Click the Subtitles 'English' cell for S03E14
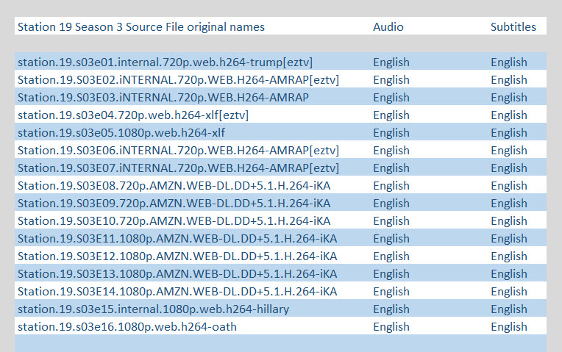The height and width of the screenshot is (352, 562). click(509, 292)
